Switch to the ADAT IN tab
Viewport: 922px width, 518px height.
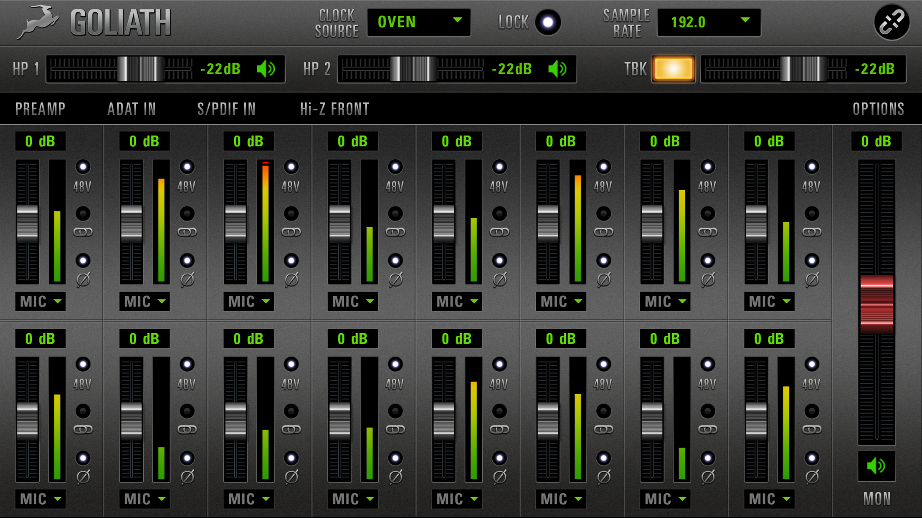click(132, 109)
